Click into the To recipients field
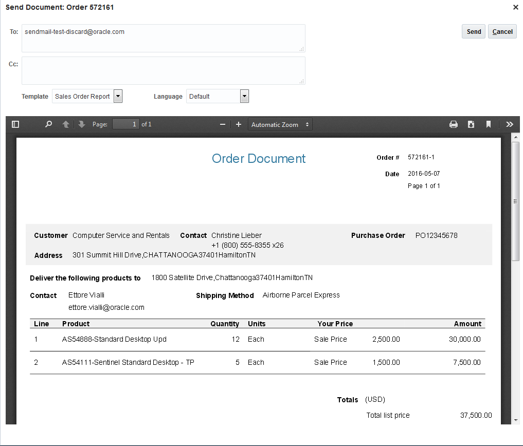 tap(163, 39)
